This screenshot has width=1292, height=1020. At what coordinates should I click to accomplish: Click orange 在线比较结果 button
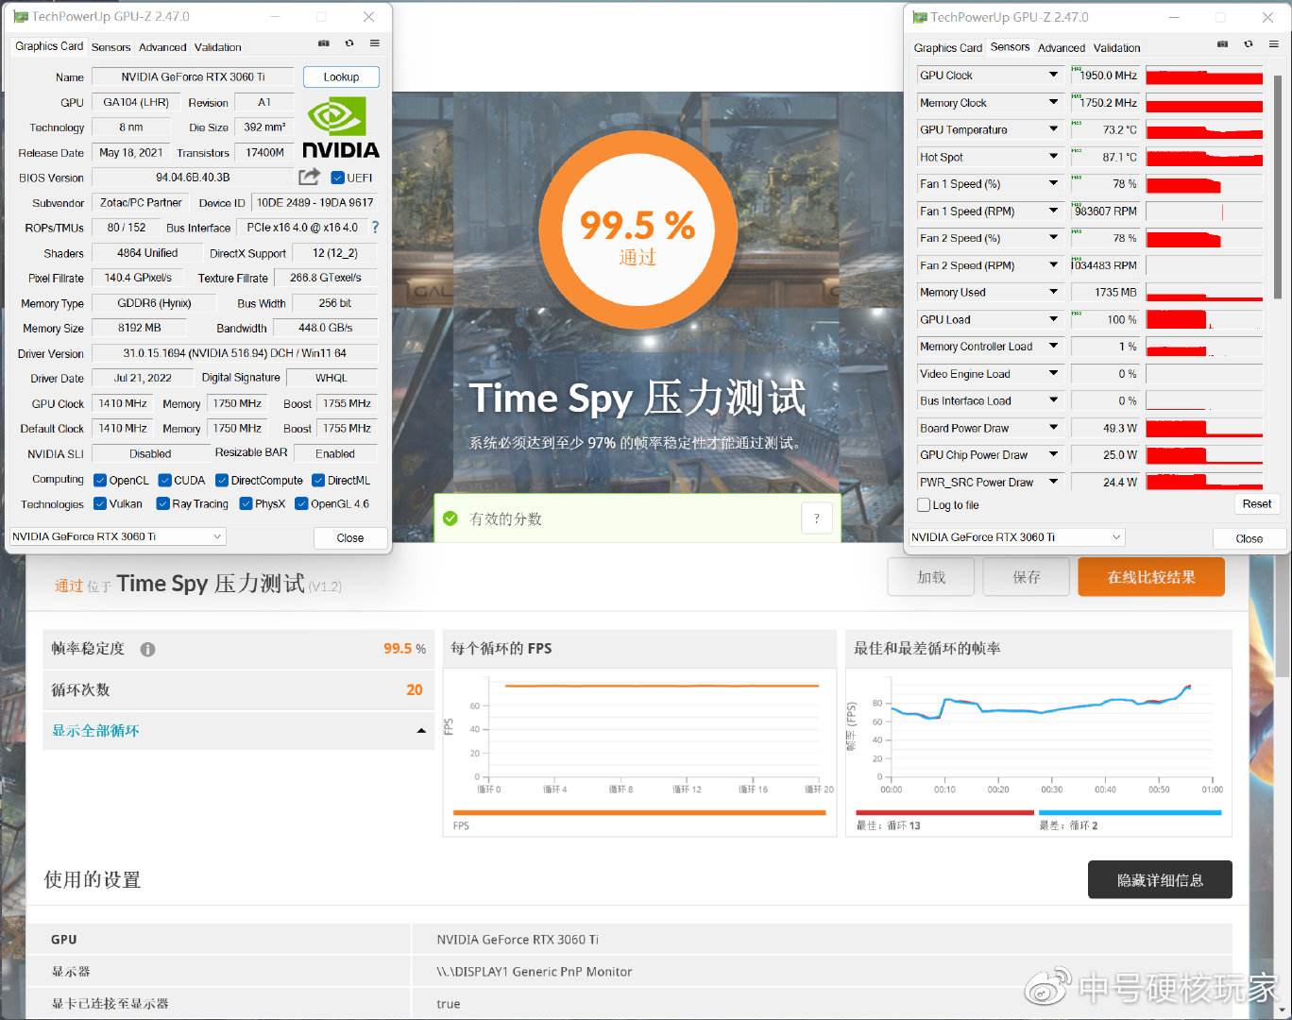(1151, 577)
